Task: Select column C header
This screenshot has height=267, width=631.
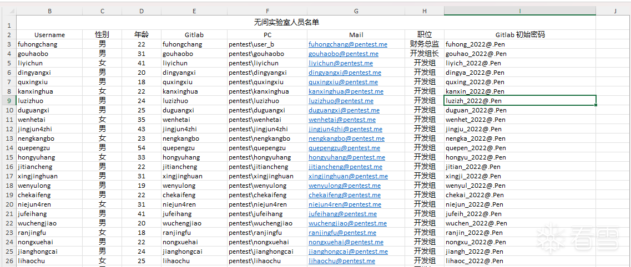Action: click(102, 11)
